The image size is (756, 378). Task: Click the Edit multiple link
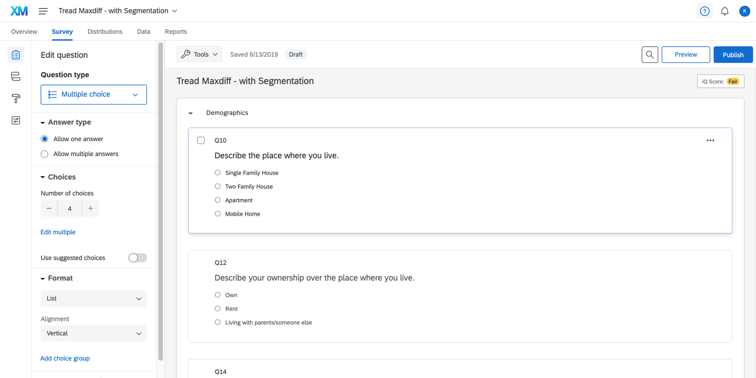point(58,232)
